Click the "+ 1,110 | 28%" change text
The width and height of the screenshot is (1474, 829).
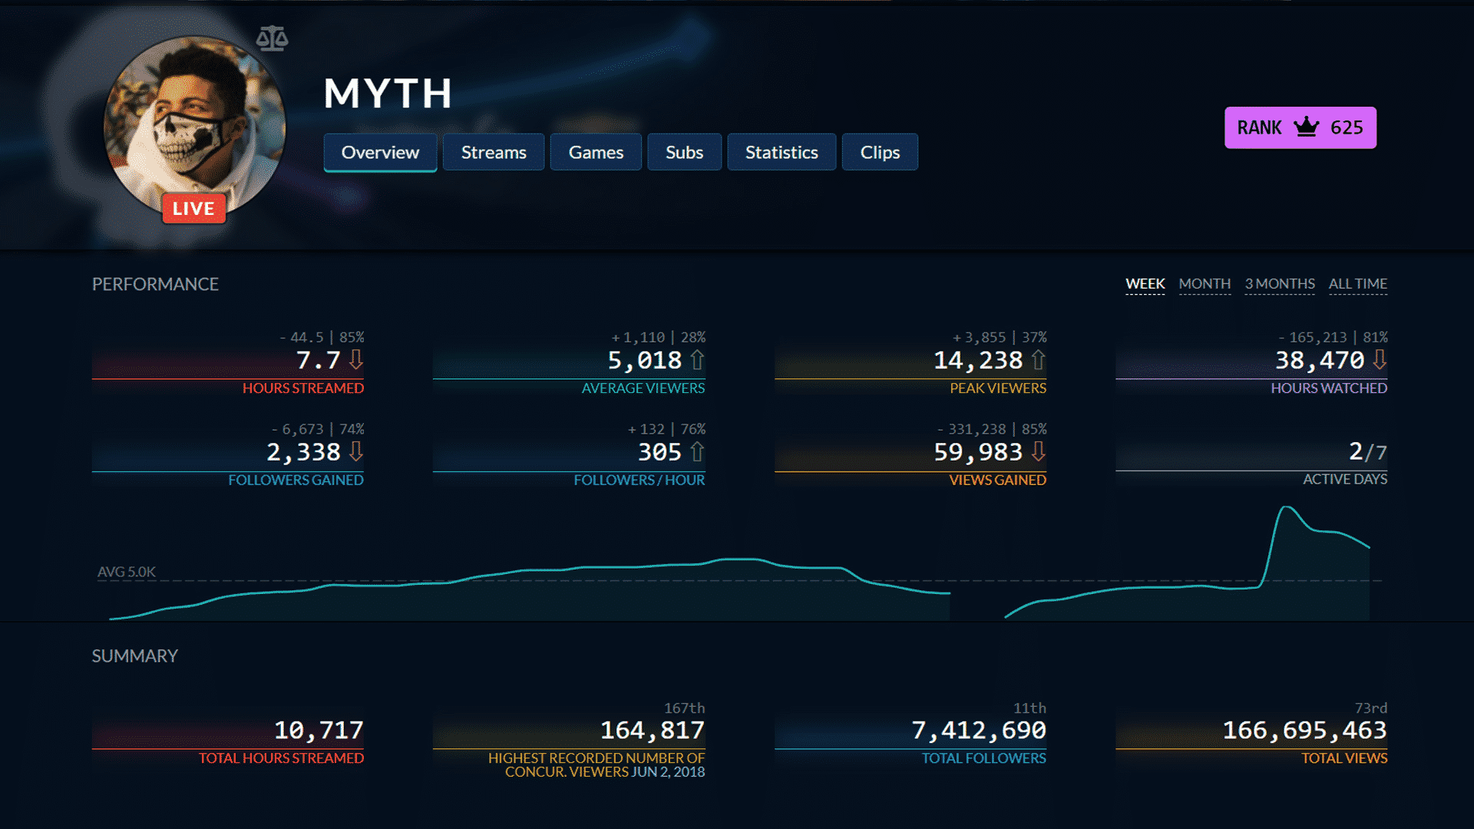(x=658, y=337)
